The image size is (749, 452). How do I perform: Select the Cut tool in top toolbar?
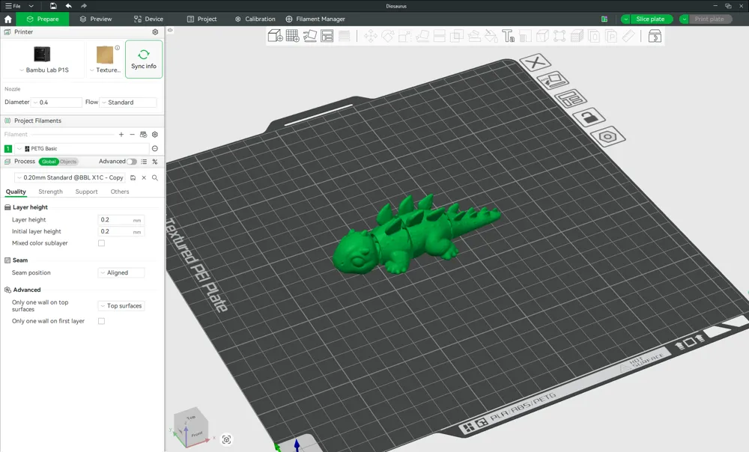(439, 36)
